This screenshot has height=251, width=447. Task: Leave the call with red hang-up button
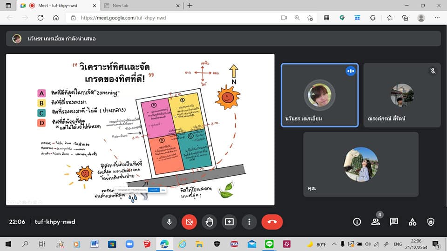(272, 222)
